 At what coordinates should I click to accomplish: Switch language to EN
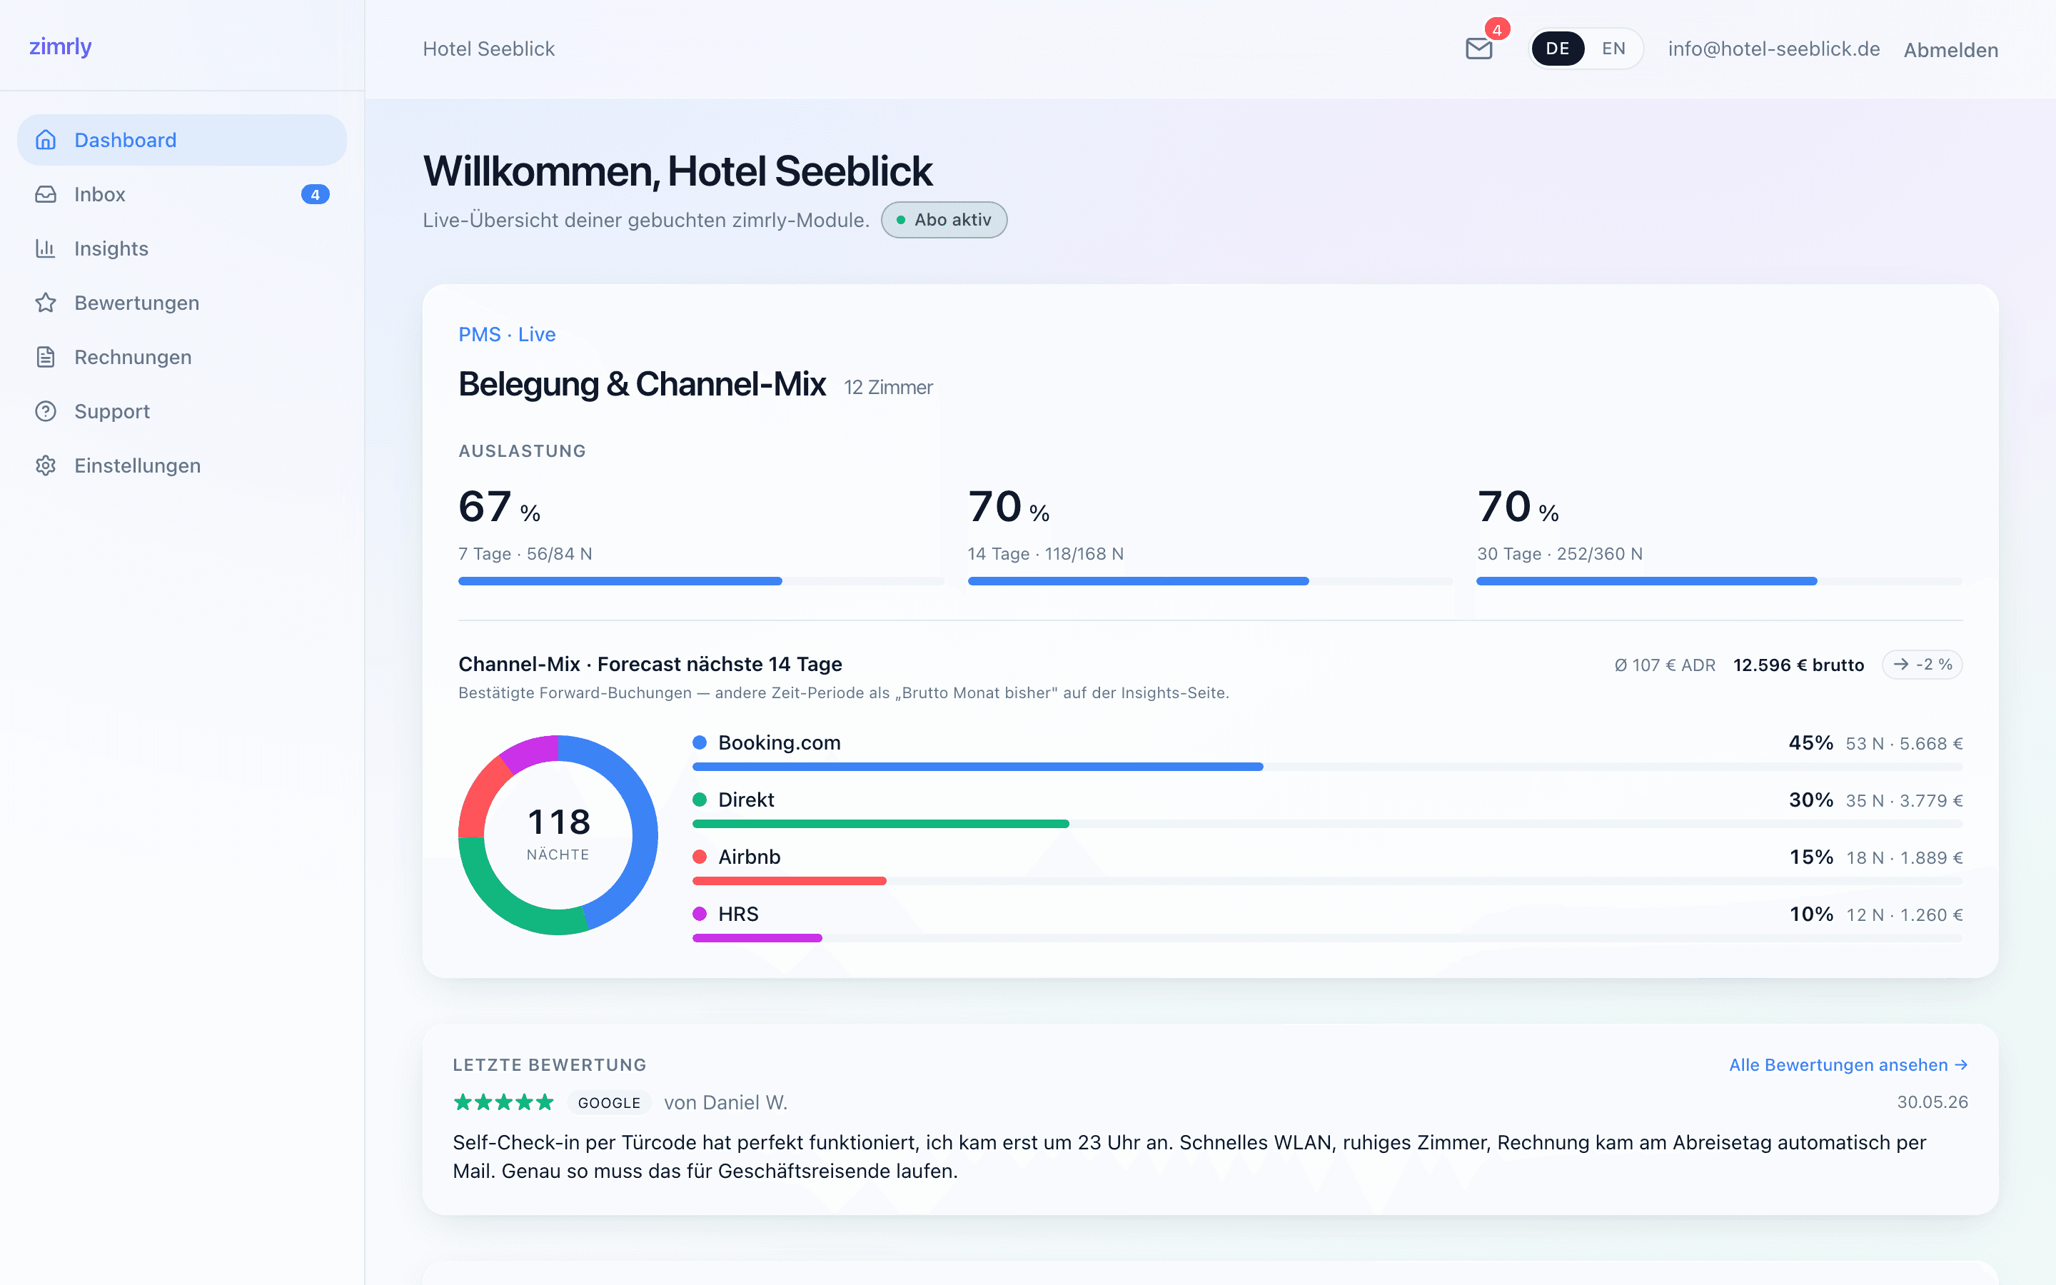[1613, 49]
